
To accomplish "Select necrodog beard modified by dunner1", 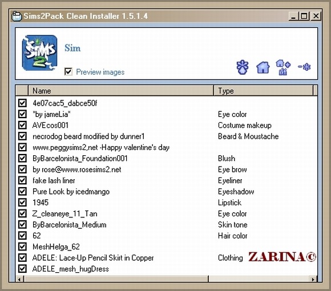I will (88, 136).
